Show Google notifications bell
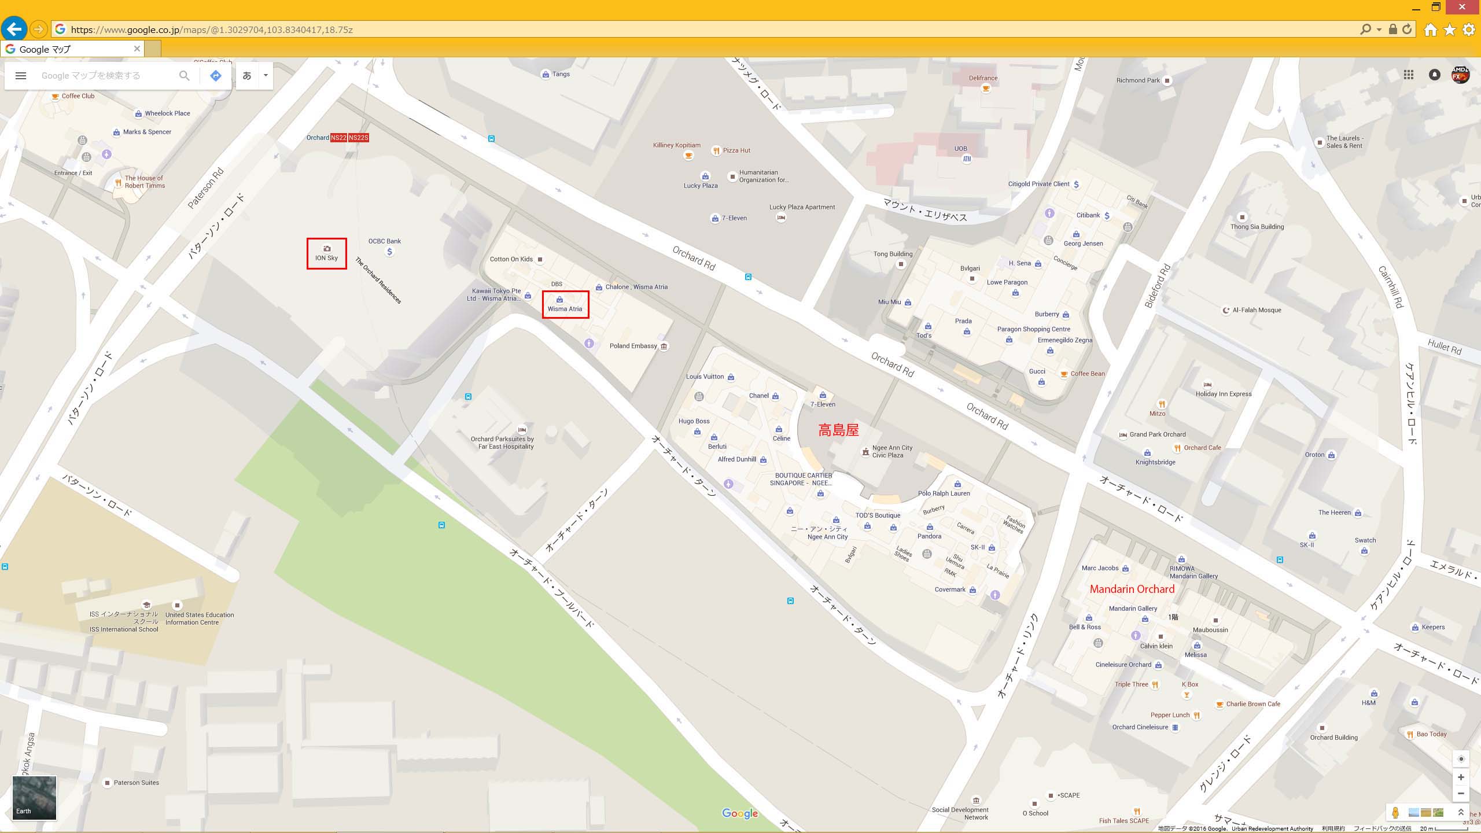The height and width of the screenshot is (833, 1481). [1435, 75]
